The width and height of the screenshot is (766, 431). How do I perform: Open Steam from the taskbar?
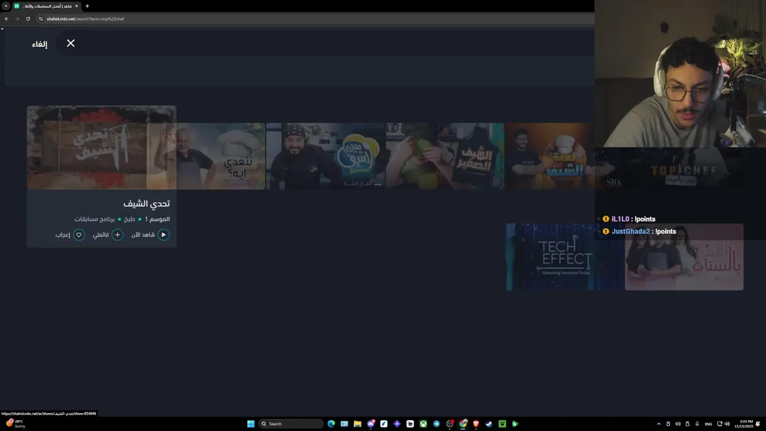tap(489, 424)
